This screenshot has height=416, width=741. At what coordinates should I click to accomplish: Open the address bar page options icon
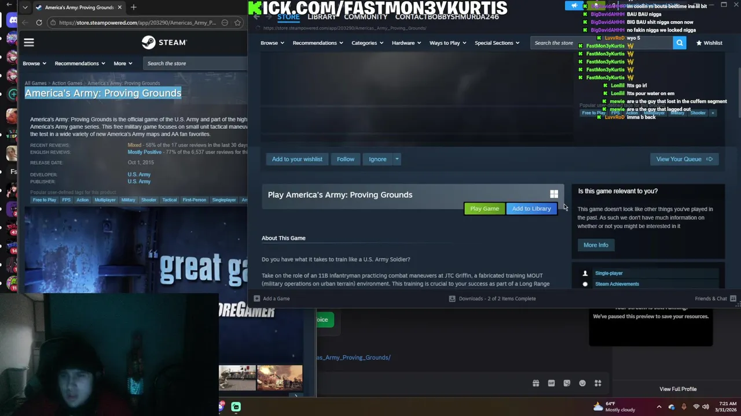[225, 23]
